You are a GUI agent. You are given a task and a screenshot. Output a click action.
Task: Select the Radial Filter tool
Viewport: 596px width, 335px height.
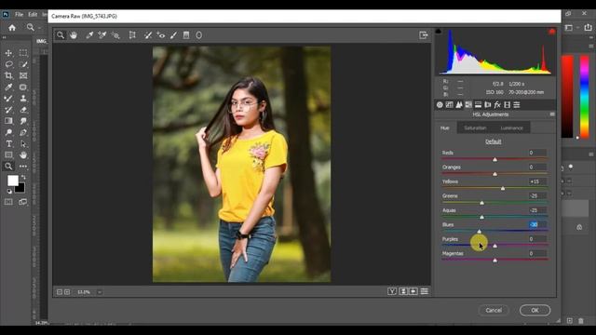(x=198, y=35)
